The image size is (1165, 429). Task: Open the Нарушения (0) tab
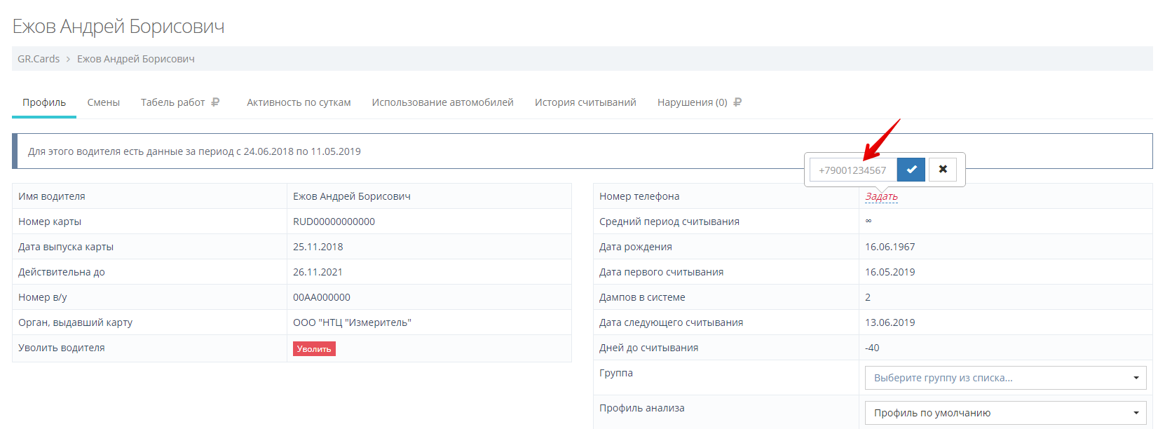click(x=693, y=102)
